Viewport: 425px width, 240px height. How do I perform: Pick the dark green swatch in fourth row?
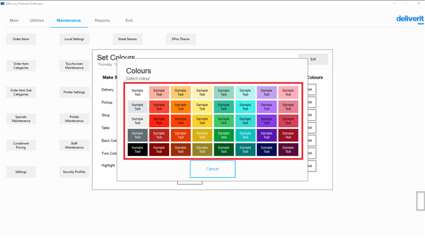224,135
